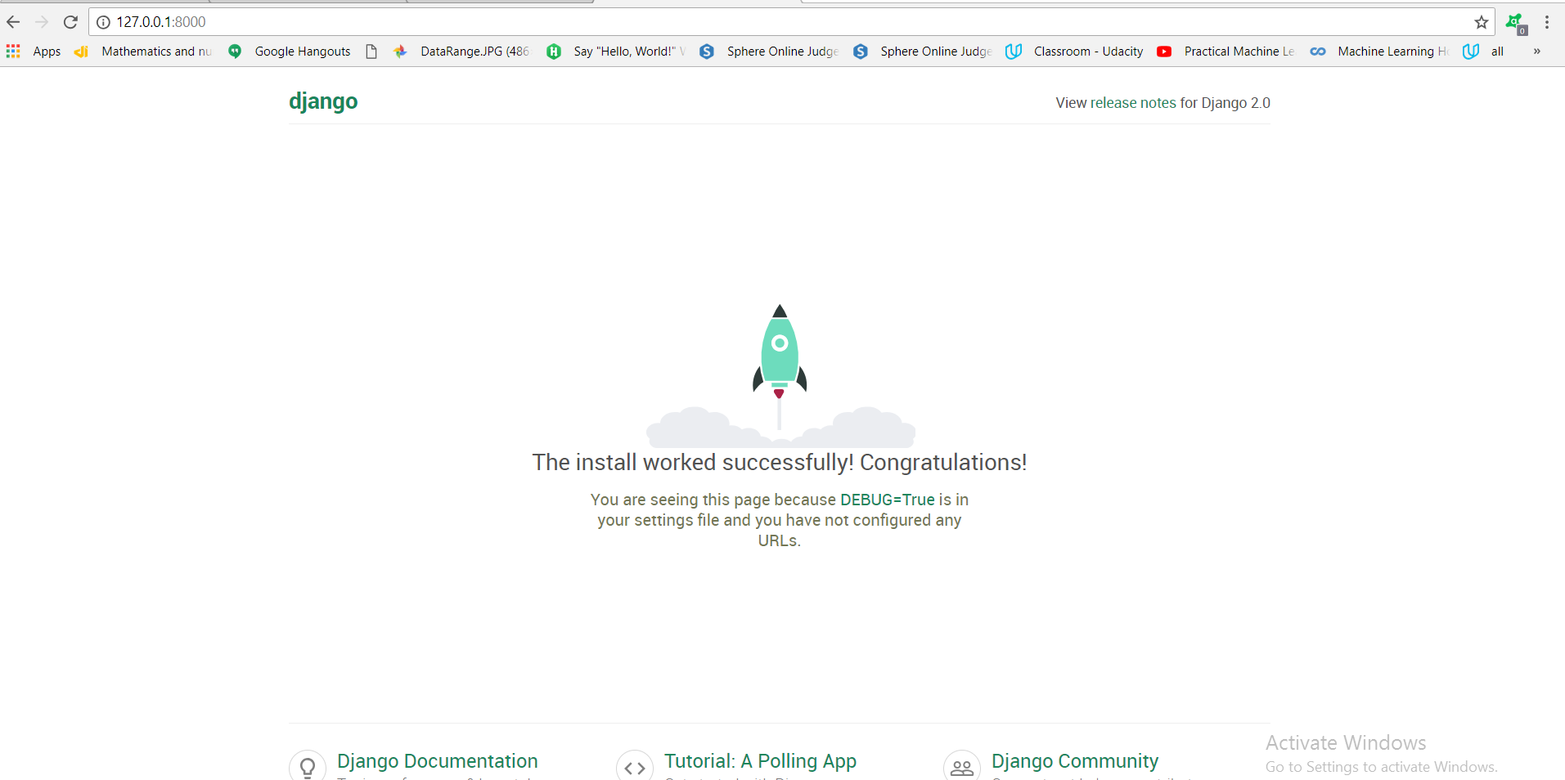Image resolution: width=1565 pixels, height=780 pixels.
Task: Go back using the browser back arrow
Action: tap(13, 22)
